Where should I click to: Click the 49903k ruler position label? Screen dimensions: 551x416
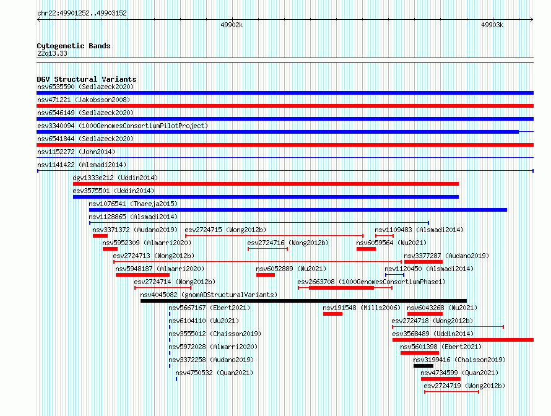pos(492,25)
